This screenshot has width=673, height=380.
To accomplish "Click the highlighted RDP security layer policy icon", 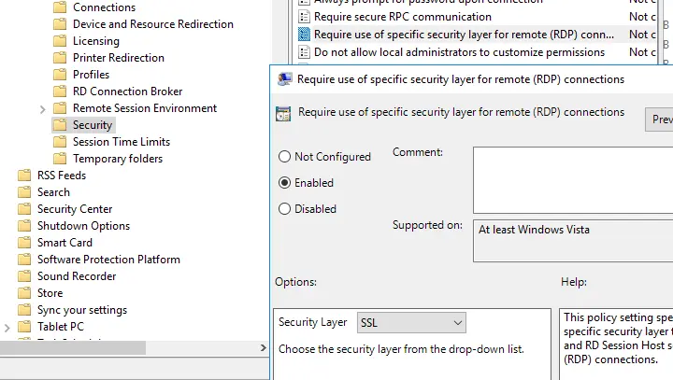I will pyautogui.click(x=304, y=35).
